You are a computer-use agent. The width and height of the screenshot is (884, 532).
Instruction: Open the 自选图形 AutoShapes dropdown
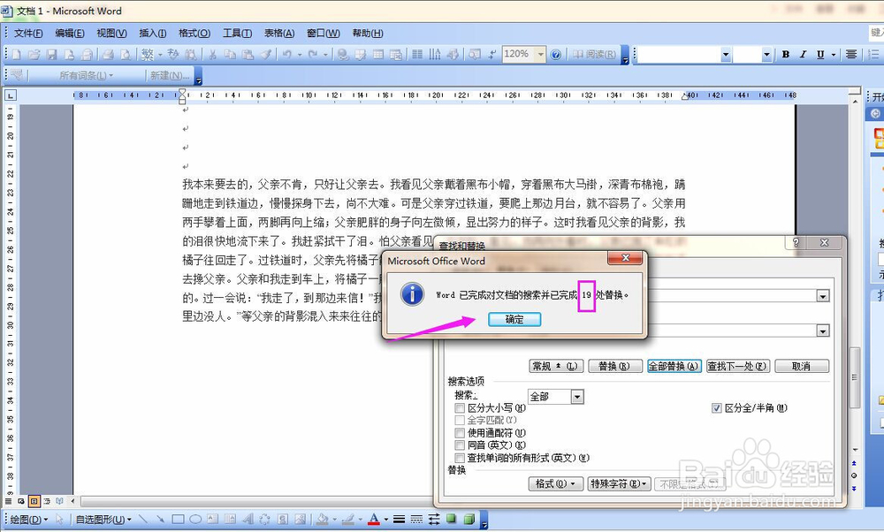[x=103, y=519]
